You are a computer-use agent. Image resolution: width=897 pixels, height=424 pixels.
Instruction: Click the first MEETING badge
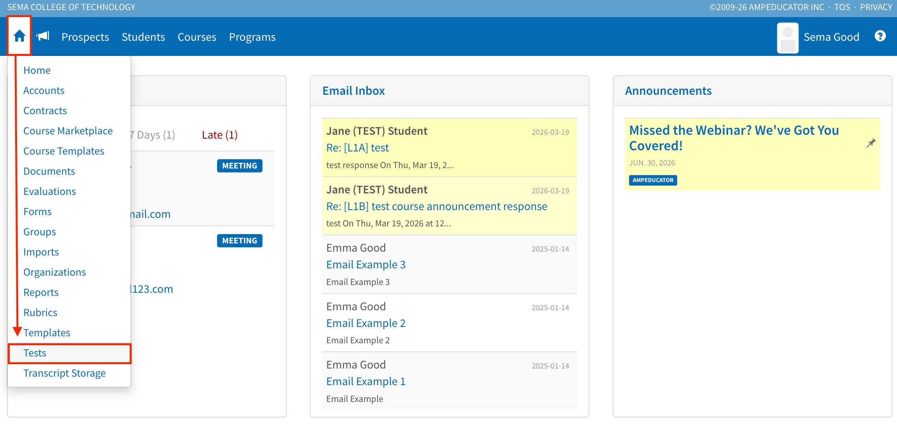(x=240, y=166)
